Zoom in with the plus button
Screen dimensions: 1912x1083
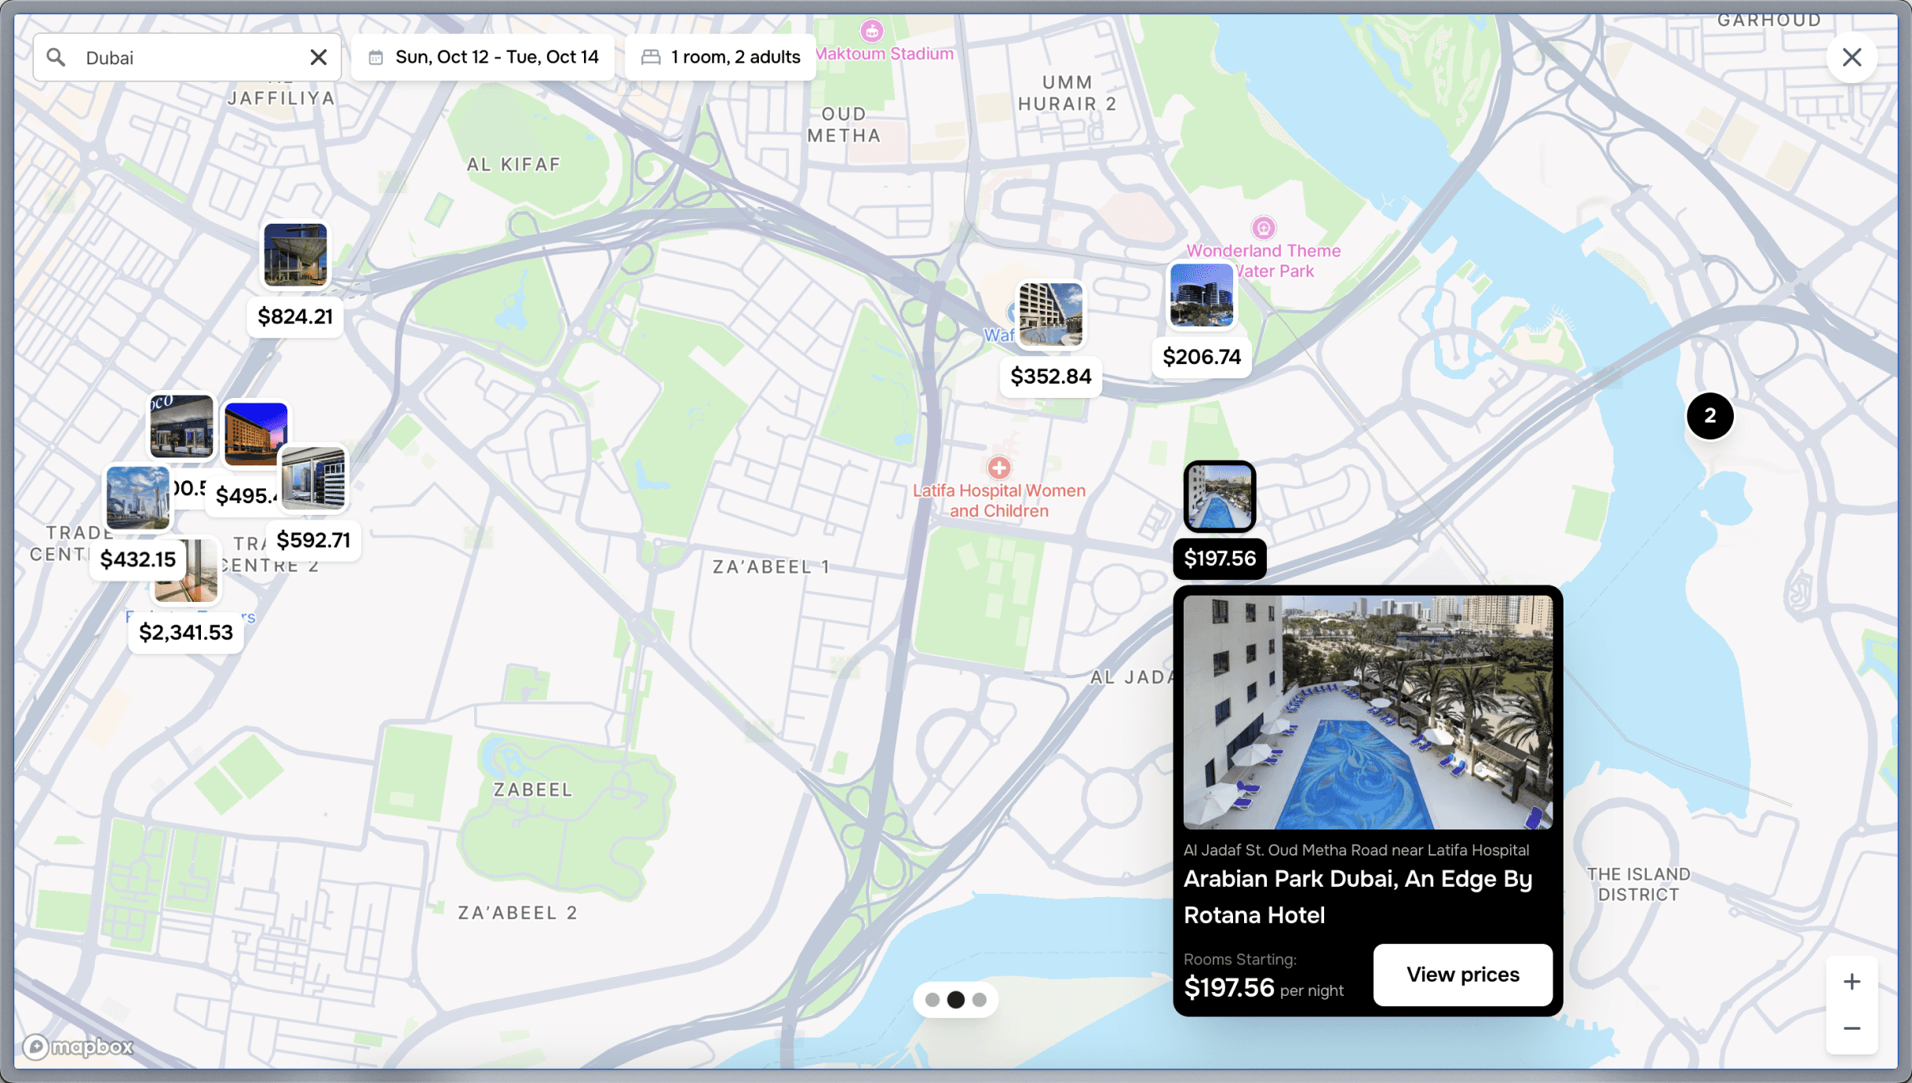pos(1852,982)
